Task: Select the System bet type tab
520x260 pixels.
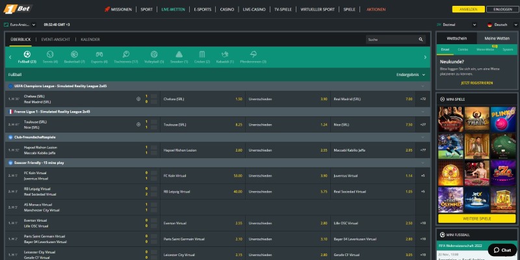Action: [508, 49]
